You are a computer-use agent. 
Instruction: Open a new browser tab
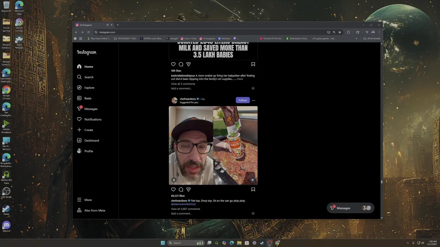click(118, 25)
